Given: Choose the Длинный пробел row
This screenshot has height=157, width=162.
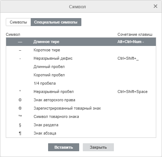Looking at the screenshot, I should coord(81,67).
